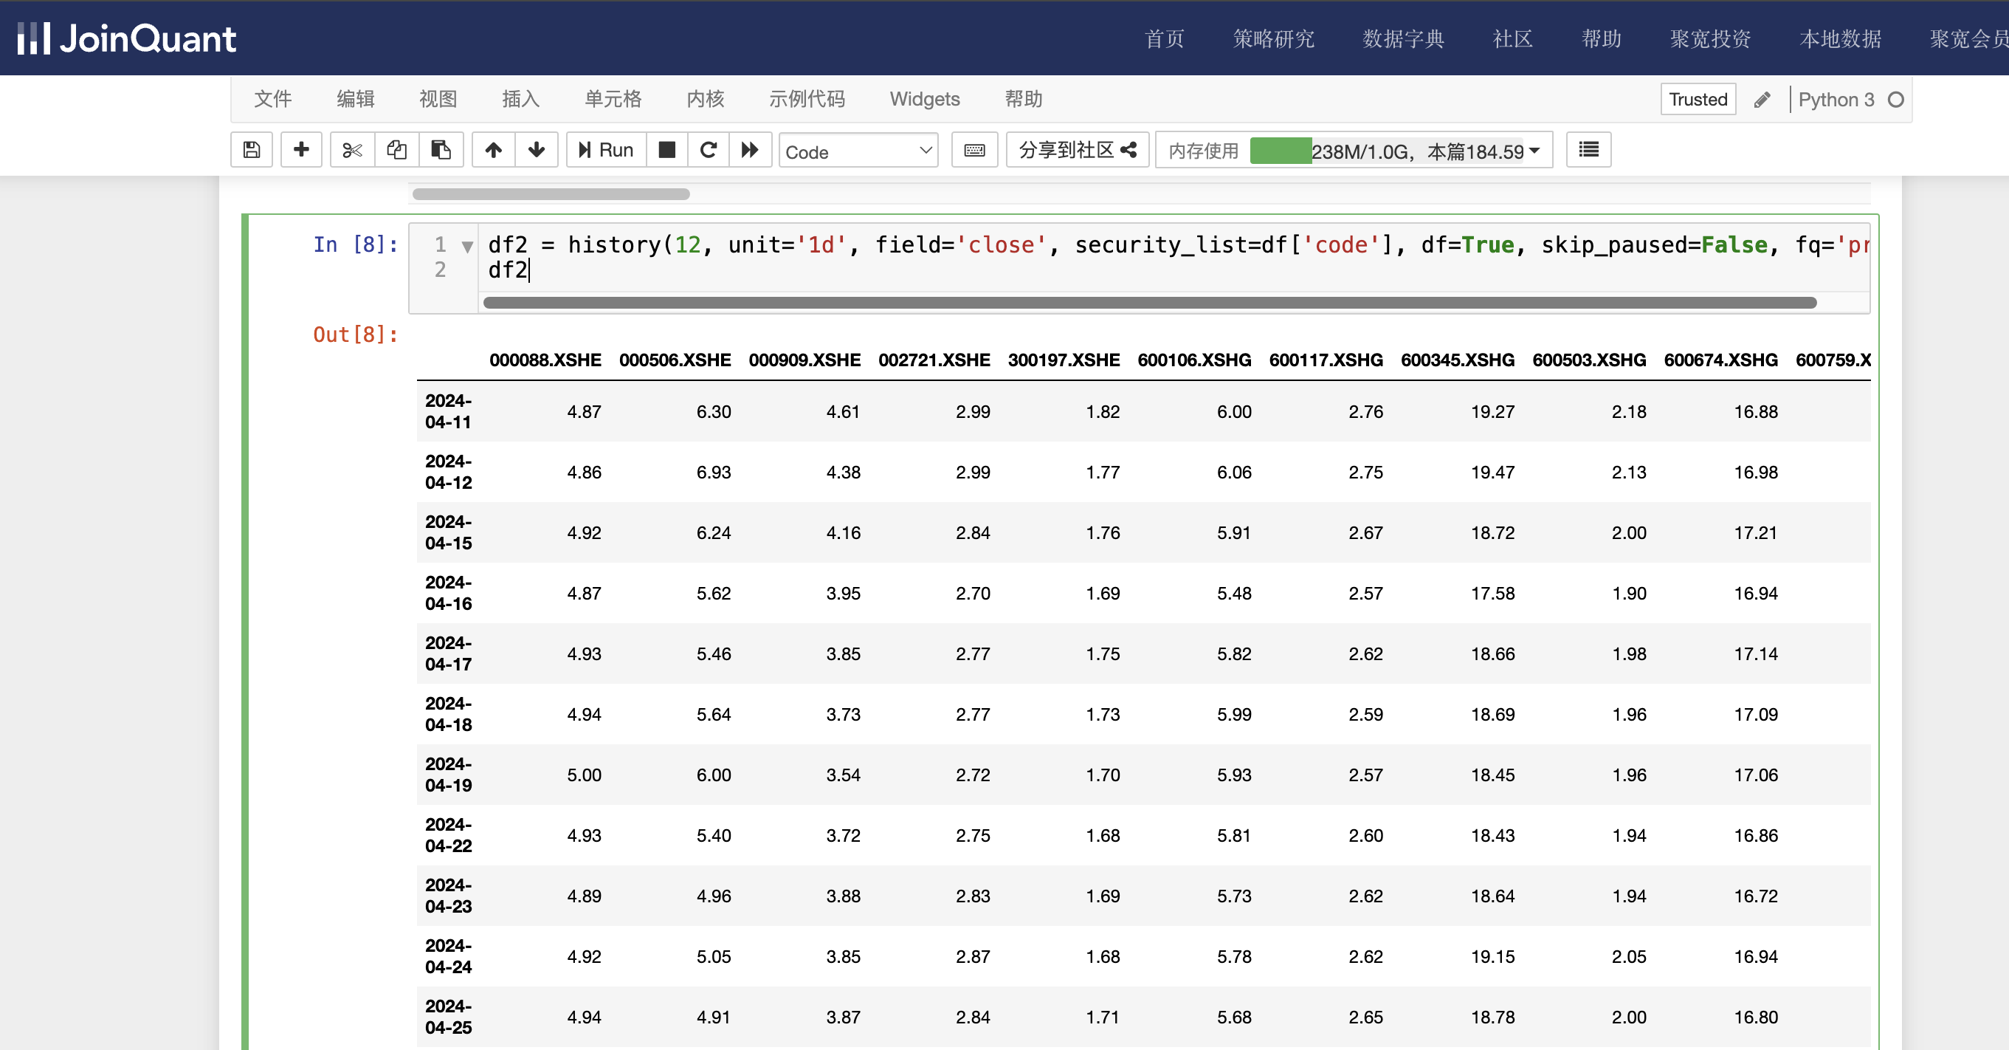Move selected cell down
Viewport: 2009px width, 1050px height.
(536, 150)
